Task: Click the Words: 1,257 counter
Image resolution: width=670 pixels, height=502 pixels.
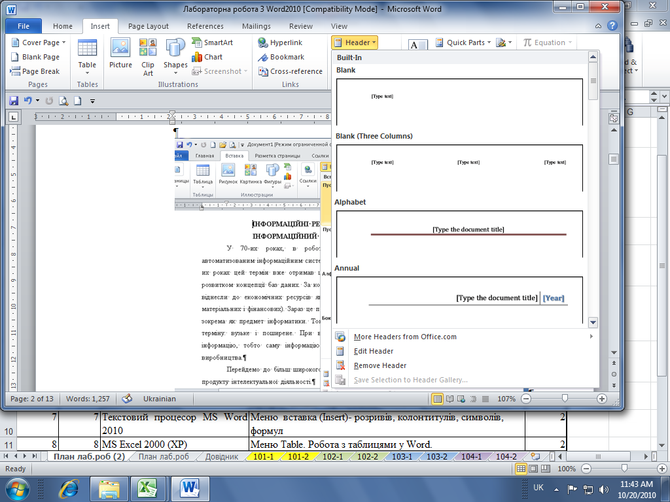Action: tap(88, 399)
